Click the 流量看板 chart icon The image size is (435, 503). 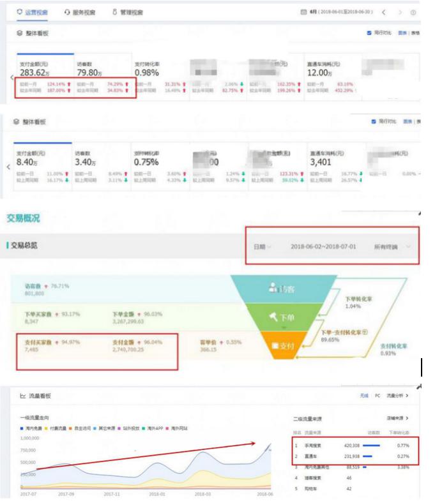point(22,396)
